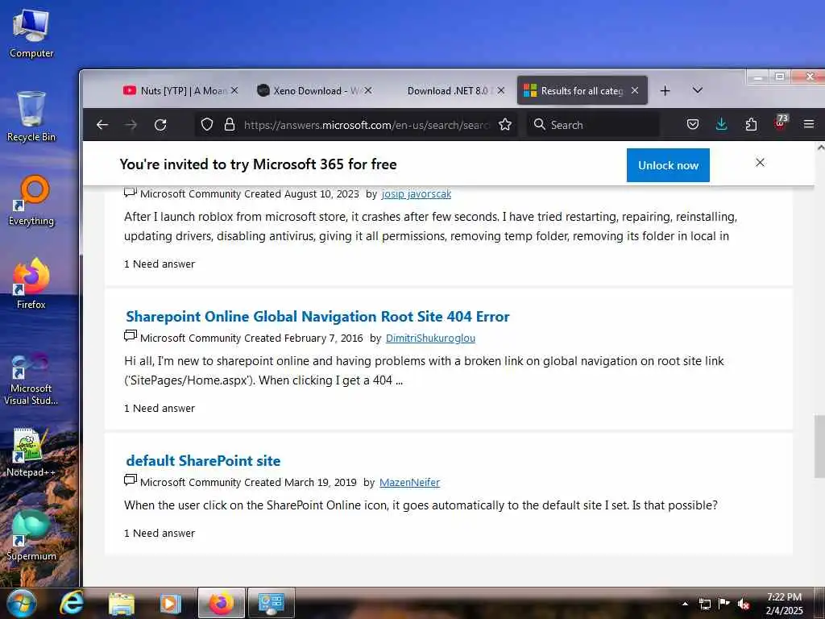Click the thread icon beside the February 7, 2016 post
The width and height of the screenshot is (825, 619).
131,336
